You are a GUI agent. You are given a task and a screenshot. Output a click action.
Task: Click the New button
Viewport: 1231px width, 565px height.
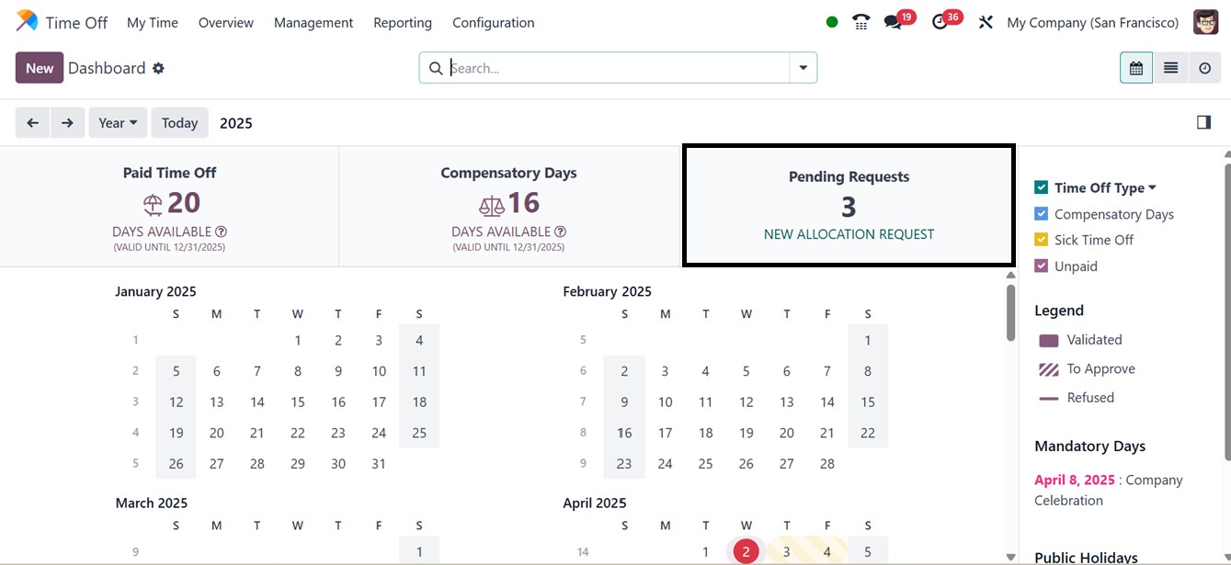(40, 68)
